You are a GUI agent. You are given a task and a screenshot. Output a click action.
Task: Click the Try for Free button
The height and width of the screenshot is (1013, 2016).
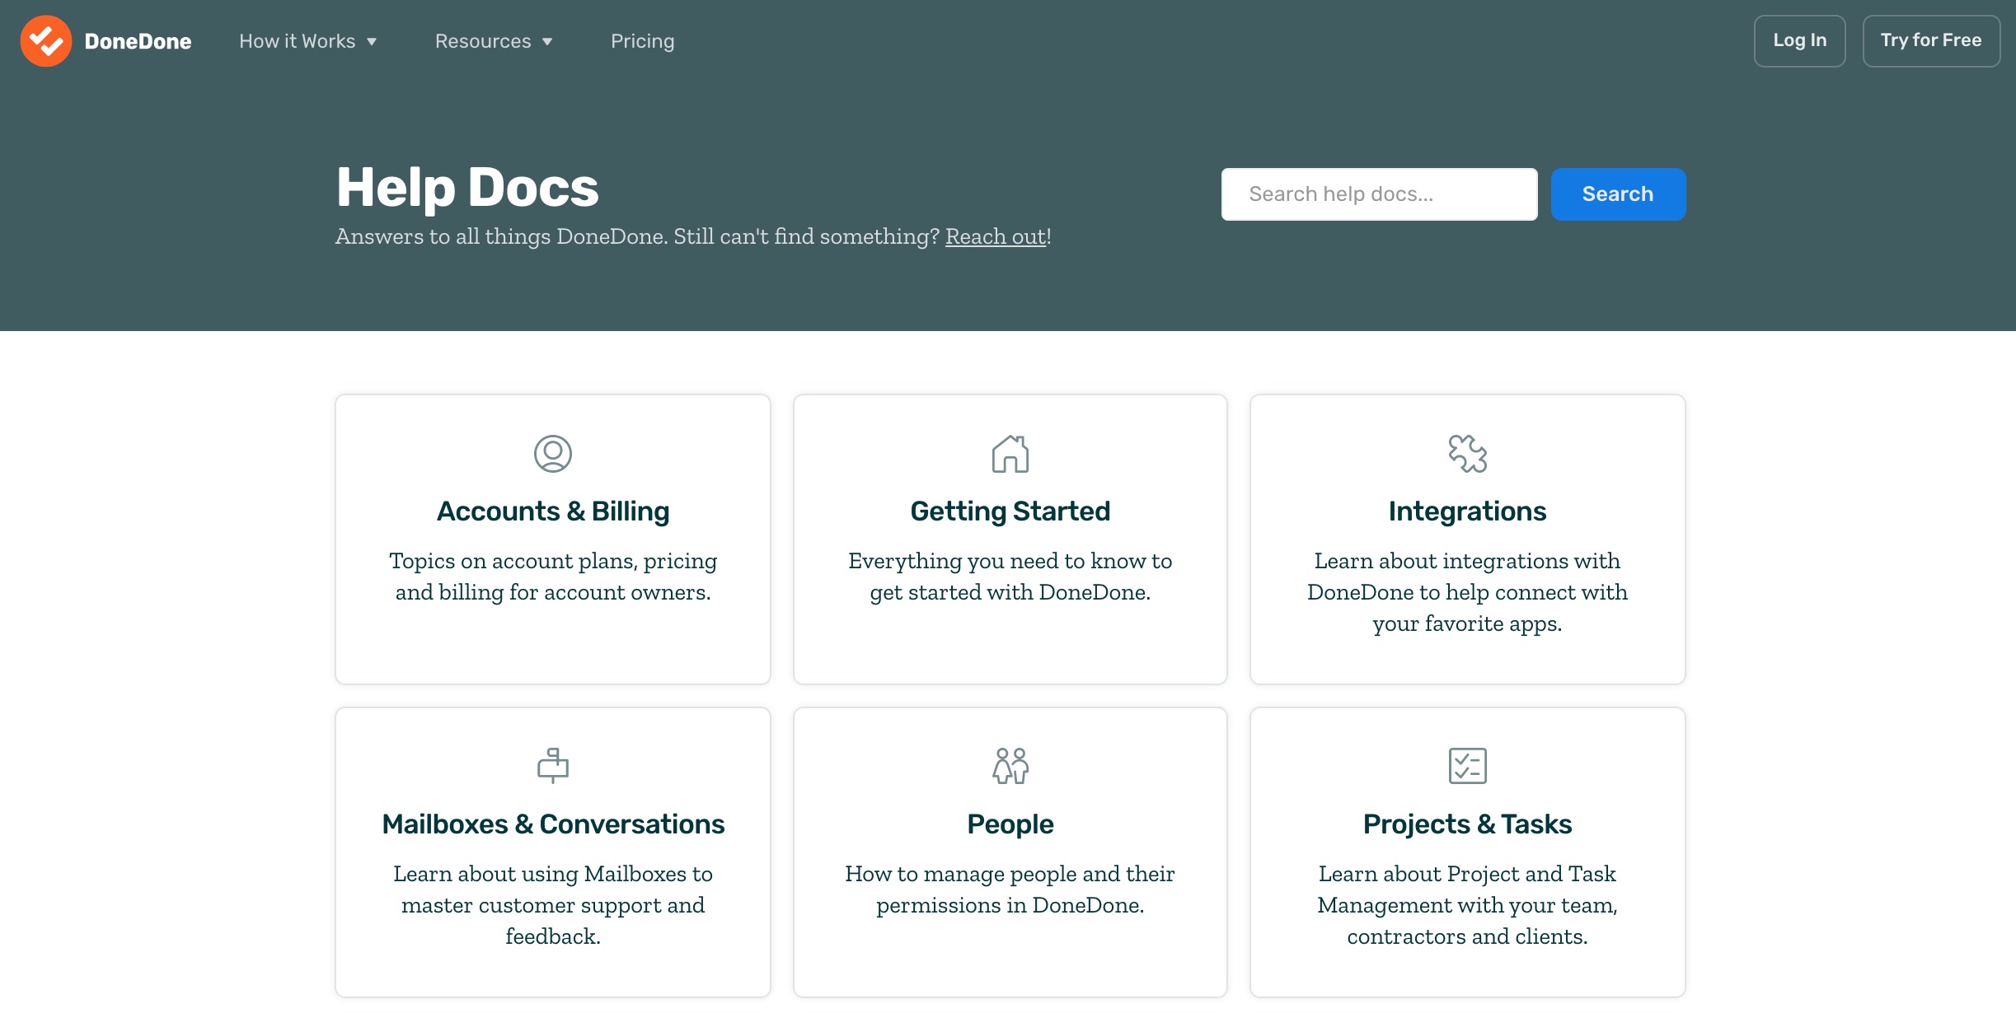pyautogui.click(x=1930, y=40)
